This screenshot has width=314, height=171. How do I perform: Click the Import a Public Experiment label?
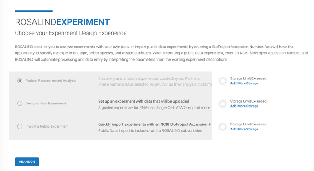click(x=47, y=126)
